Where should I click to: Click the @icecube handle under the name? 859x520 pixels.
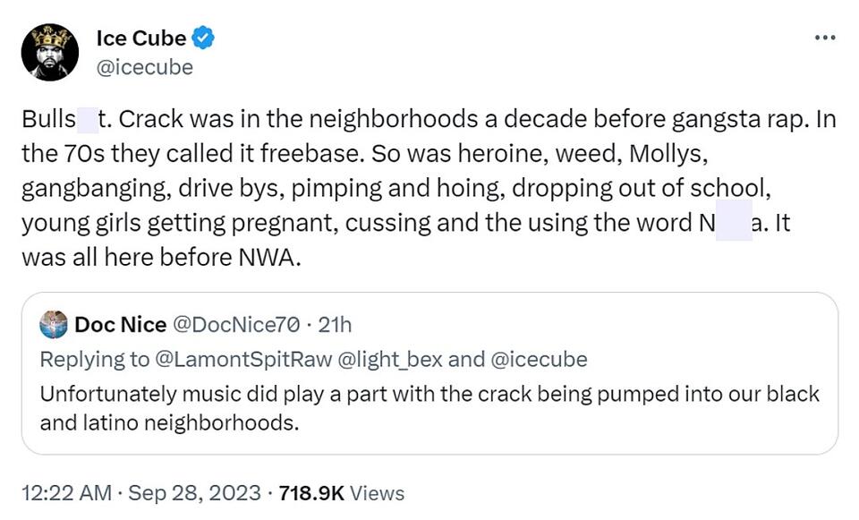[145, 65]
